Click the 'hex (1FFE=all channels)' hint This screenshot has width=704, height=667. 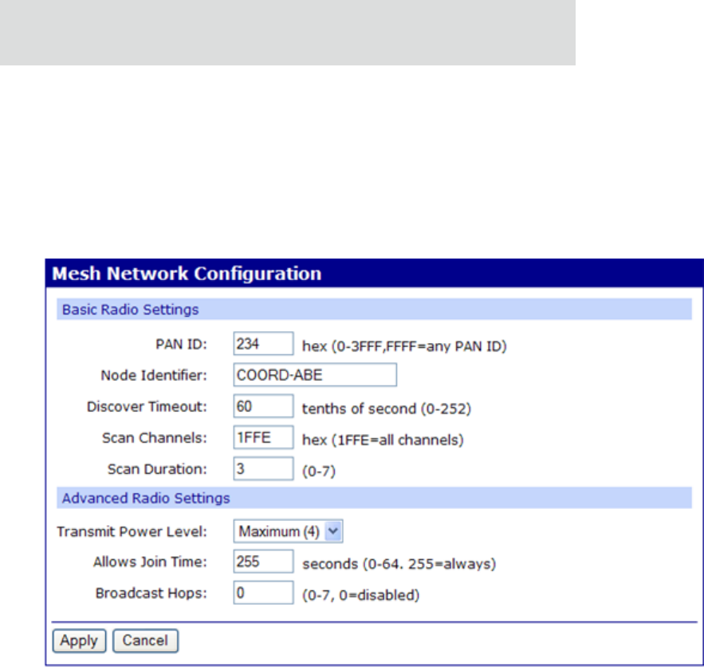tap(383, 440)
